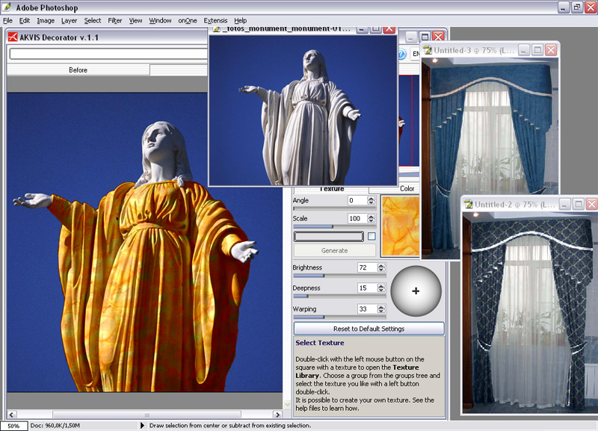Viewport: 598px width, 431px height.
Task: Open the onOne menu
Action: pos(188,21)
